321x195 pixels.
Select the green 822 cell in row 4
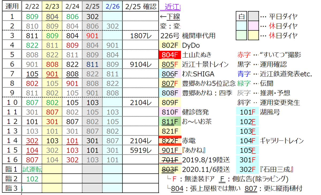(x=32, y=45)
